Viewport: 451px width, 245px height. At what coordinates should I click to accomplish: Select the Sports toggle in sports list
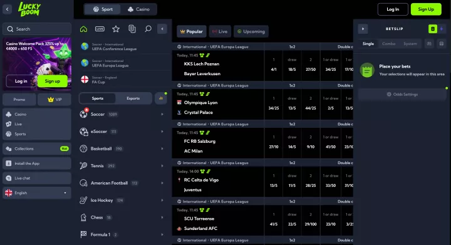pyautogui.click(x=98, y=98)
